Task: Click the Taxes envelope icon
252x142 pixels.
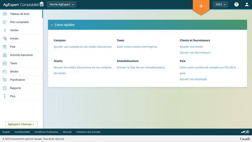Action: click(x=5, y=63)
